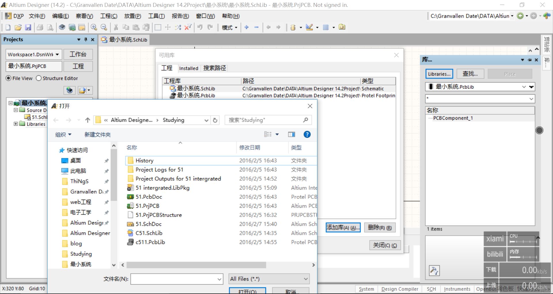Click the select region dashed rectangle icon
The height and width of the screenshot is (294, 553).
tap(158, 27)
